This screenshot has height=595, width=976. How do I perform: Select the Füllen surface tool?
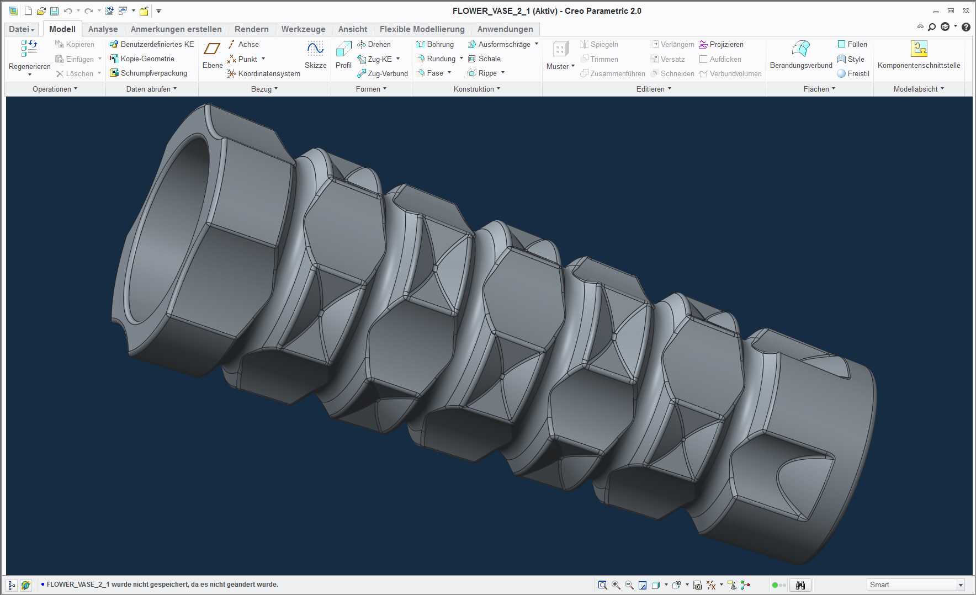[852, 44]
